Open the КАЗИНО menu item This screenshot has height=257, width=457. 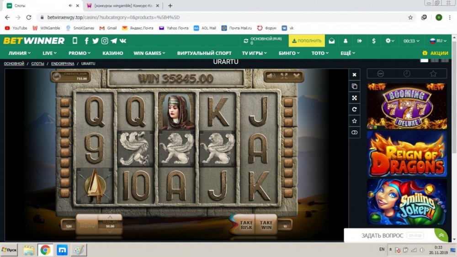click(112, 53)
